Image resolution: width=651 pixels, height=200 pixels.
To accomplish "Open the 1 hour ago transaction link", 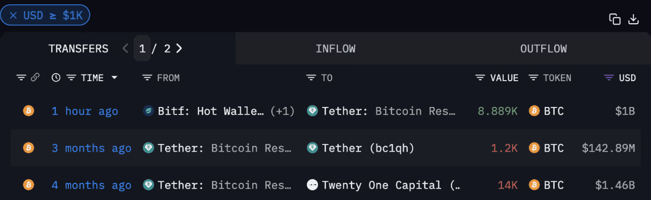I will click(85, 111).
